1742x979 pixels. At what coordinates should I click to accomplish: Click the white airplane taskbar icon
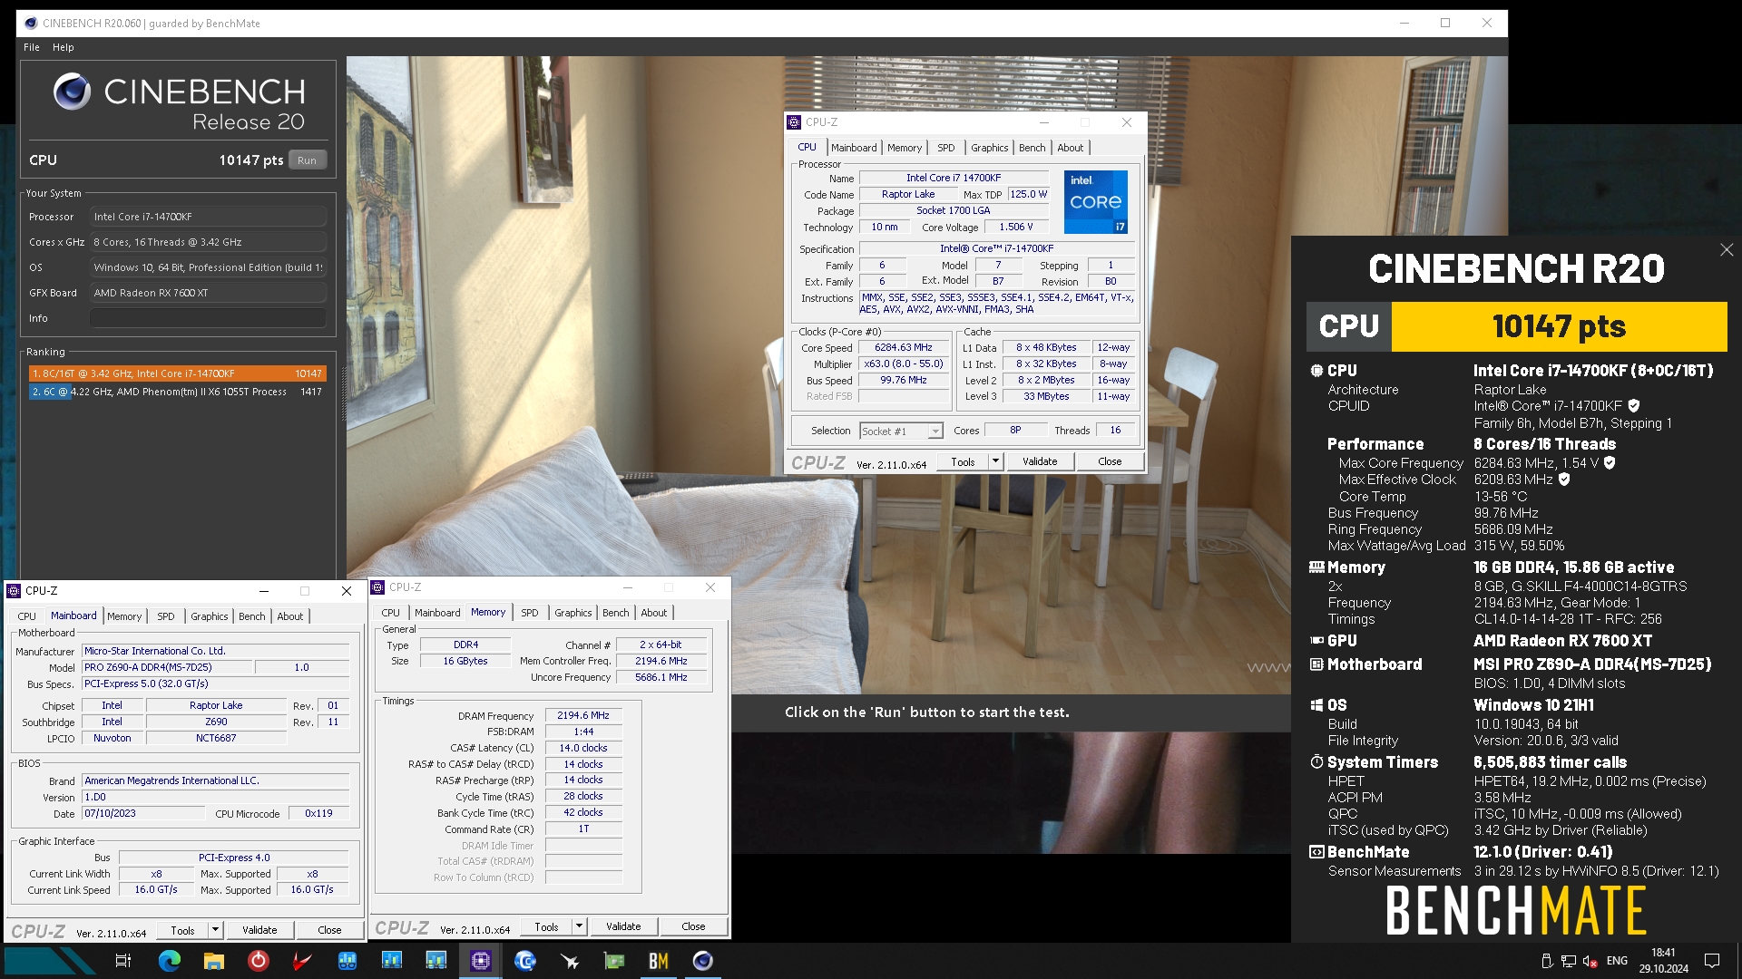[570, 961]
